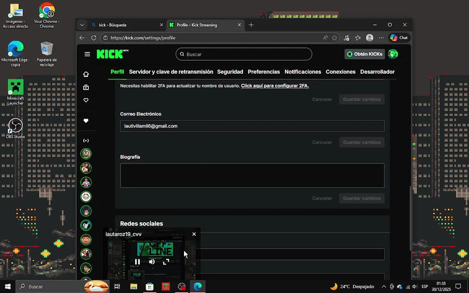Open the user profile avatar top right
469x293 pixels.
[393, 54]
